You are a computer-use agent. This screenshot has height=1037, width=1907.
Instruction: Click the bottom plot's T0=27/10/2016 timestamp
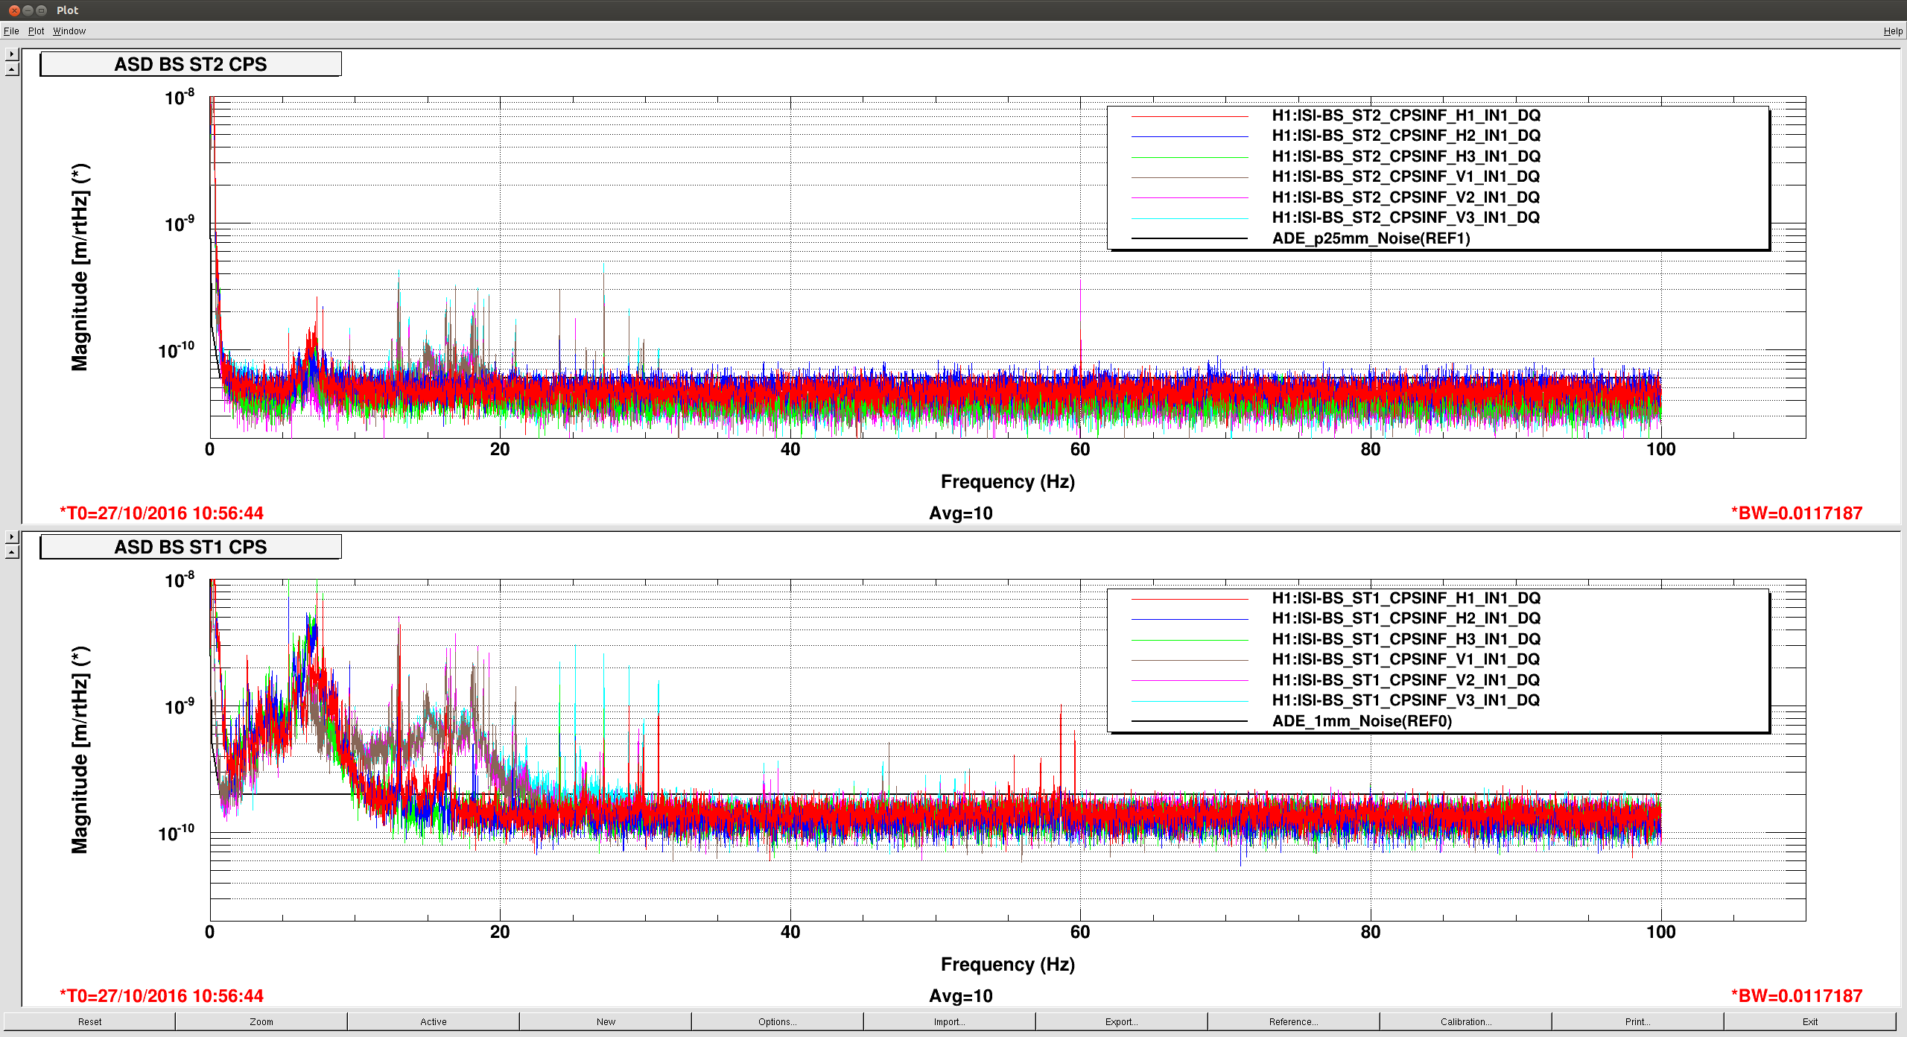pos(162,996)
